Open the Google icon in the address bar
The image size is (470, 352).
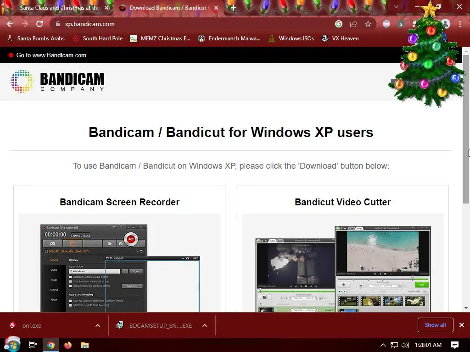click(339, 24)
